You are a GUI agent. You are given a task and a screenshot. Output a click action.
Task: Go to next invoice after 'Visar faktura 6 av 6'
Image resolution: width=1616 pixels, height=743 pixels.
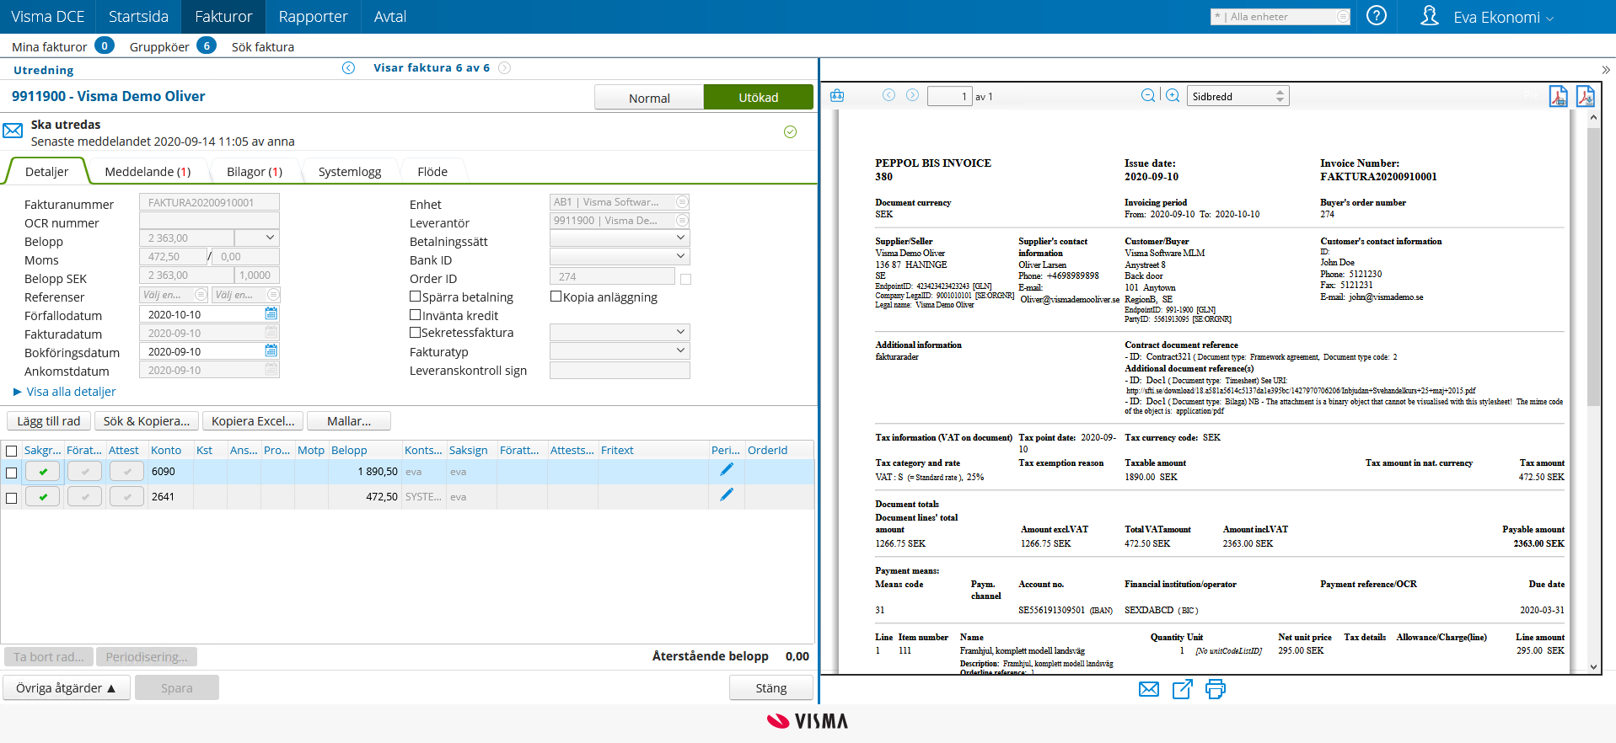[504, 68]
